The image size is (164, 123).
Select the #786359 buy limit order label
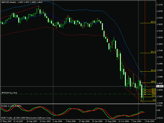[9, 93]
